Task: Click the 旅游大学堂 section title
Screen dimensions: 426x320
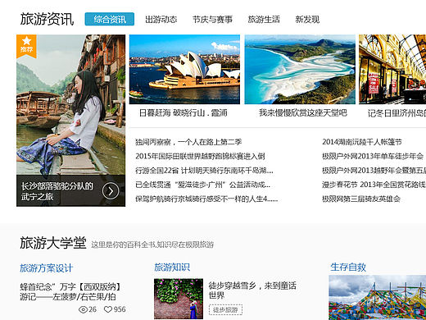Action: [53, 243]
